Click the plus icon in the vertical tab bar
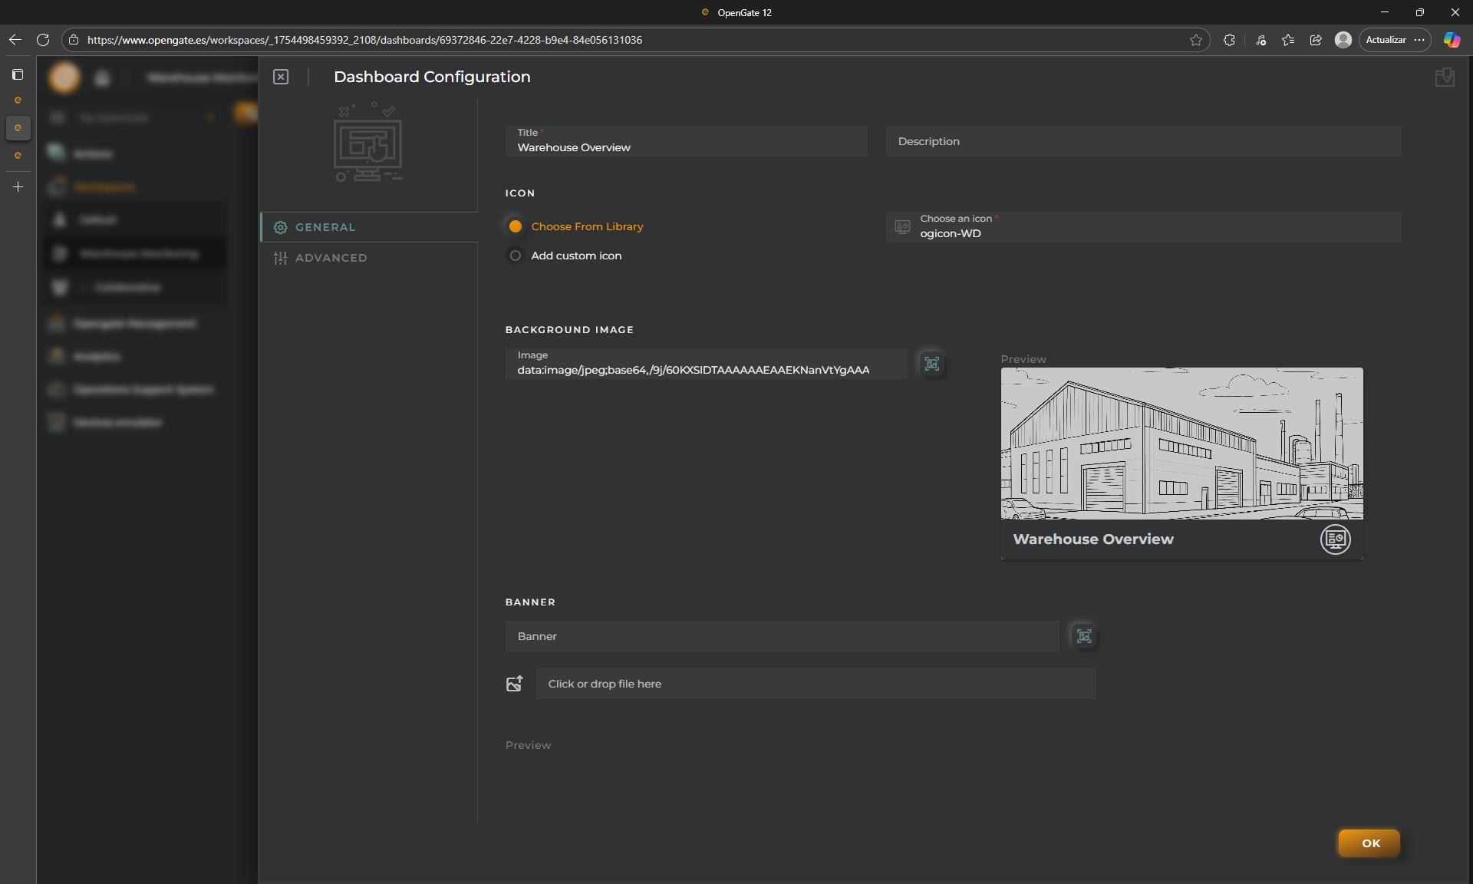Image resolution: width=1473 pixels, height=884 pixels. (18, 186)
